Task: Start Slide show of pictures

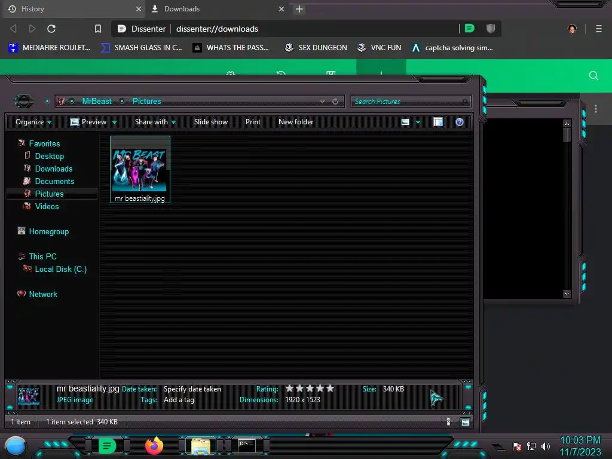Action: click(x=211, y=122)
